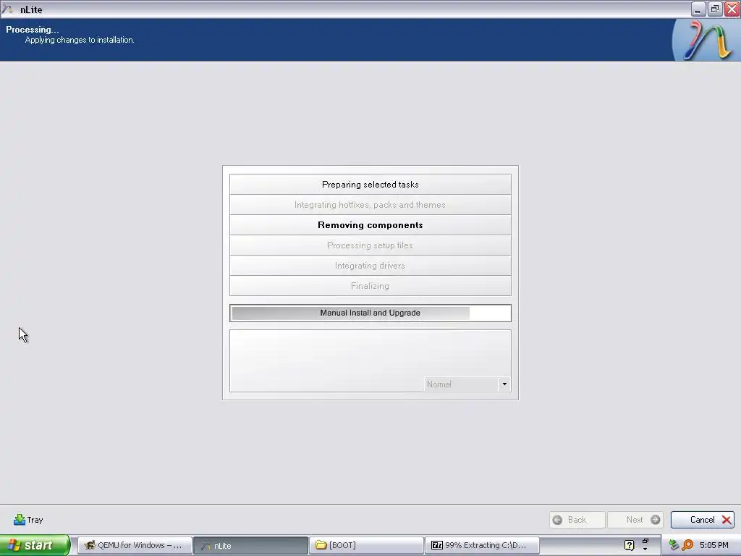Select the Processing setup files step
741x556 pixels.
[370, 245]
